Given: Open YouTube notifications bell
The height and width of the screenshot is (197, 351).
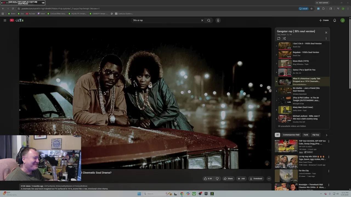Looking at the screenshot, I should (x=335, y=20).
